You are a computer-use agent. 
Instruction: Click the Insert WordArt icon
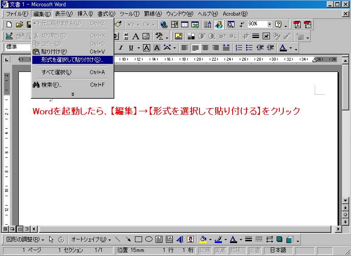tap(180, 239)
